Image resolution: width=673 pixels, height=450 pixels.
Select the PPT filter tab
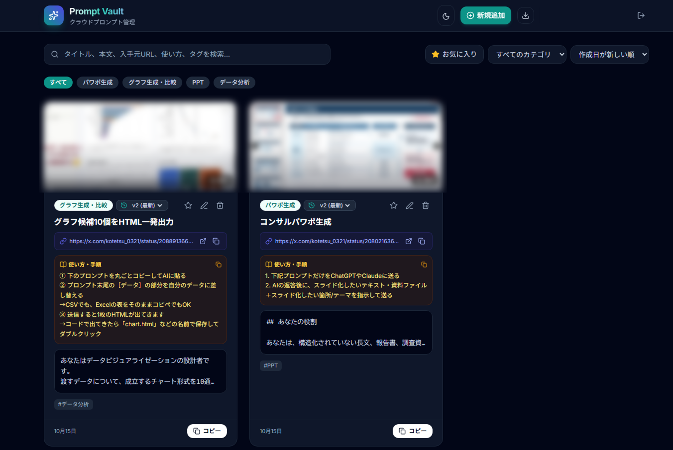point(198,83)
